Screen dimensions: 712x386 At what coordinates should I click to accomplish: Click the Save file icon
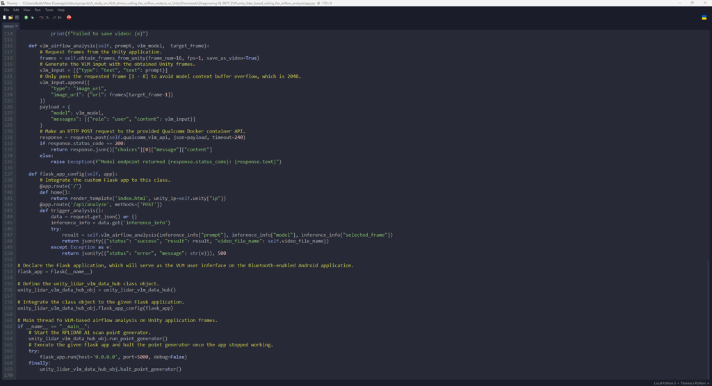point(17,17)
